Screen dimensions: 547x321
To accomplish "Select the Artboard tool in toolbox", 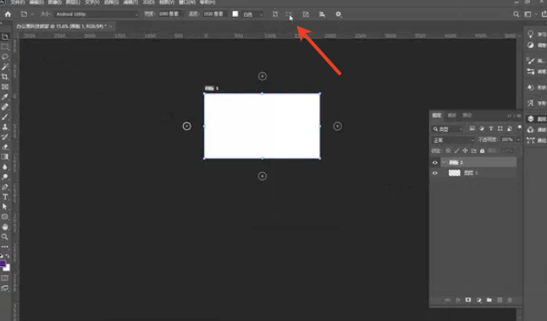I will [5, 37].
